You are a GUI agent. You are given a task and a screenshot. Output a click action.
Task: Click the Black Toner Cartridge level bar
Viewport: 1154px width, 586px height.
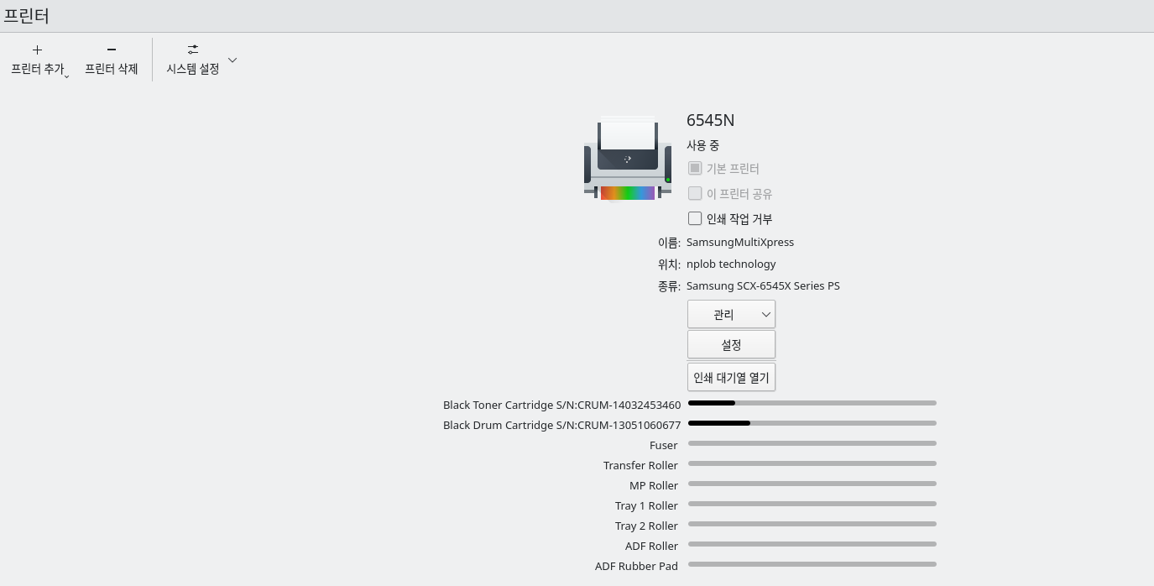coord(812,403)
